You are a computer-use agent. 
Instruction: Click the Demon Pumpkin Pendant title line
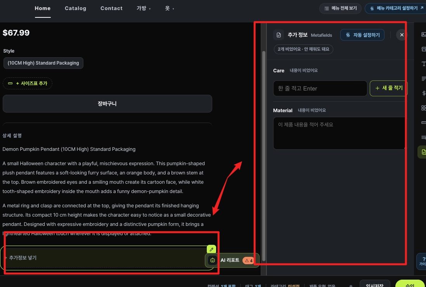[69, 149]
